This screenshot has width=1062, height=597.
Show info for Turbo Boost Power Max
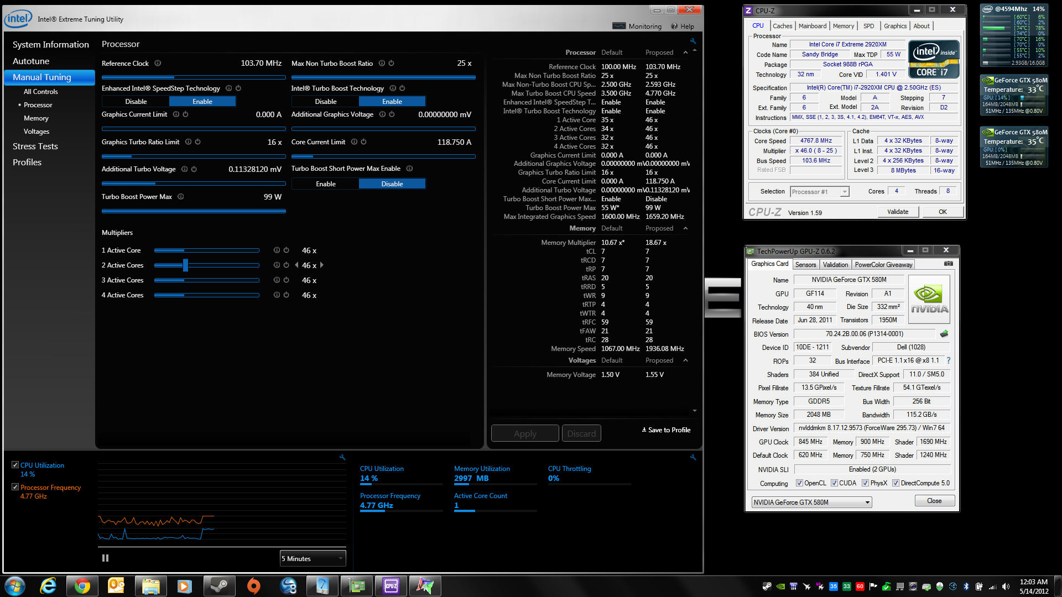point(180,197)
